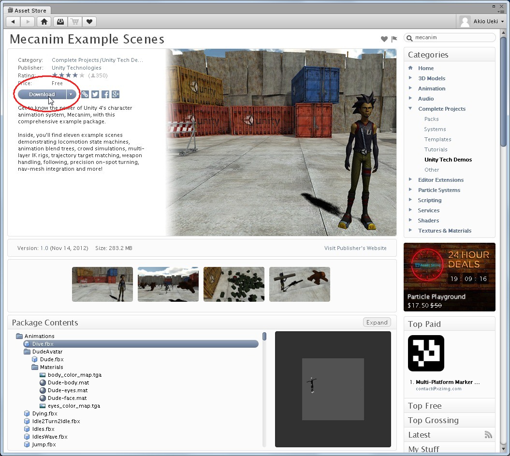Click the body_color_map.tga texture icon
This screenshot has width=510, height=456.
click(x=43, y=375)
